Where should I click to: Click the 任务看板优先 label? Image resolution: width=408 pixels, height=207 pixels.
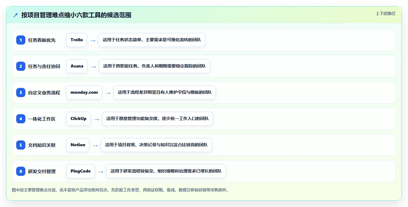pyautogui.click(x=42, y=40)
